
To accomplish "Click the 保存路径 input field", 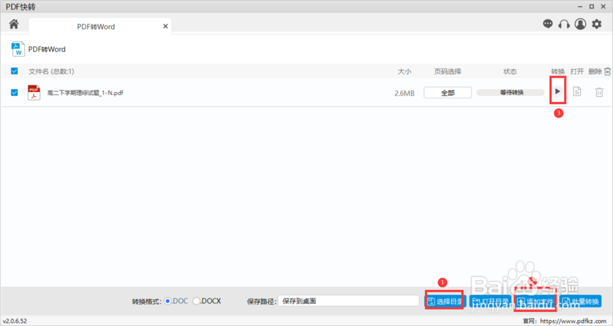I will click(x=349, y=301).
